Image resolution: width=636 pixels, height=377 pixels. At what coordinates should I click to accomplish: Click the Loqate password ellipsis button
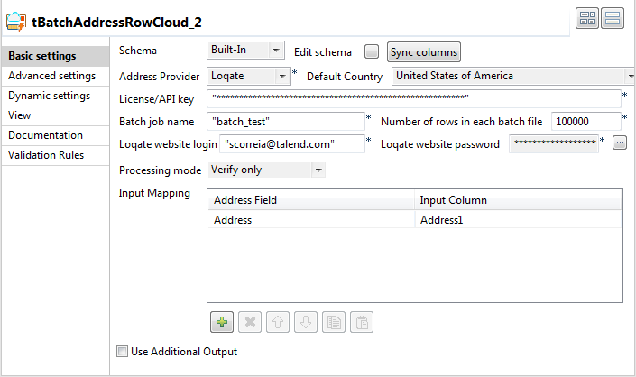point(619,143)
